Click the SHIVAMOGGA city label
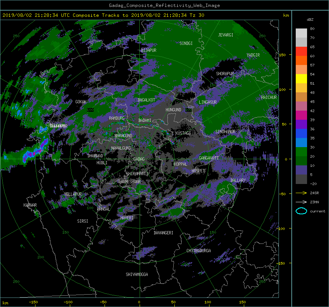This screenshot has height=307, width=329. [x=137, y=275]
